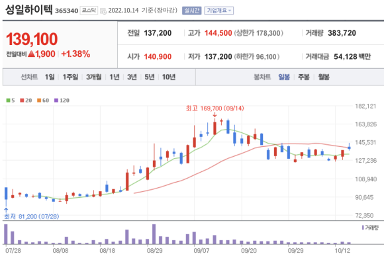
Task: Select the 3개월 line chart period
Action: pyautogui.click(x=94, y=77)
